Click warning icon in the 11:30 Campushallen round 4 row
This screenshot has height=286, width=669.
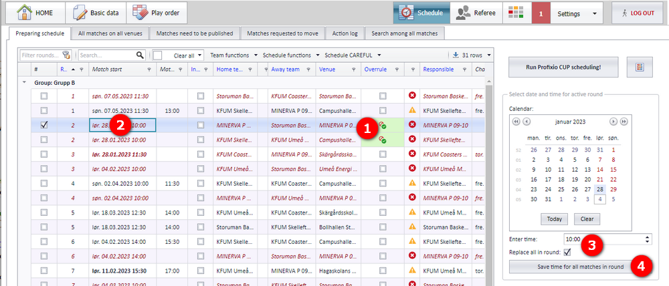(412, 183)
